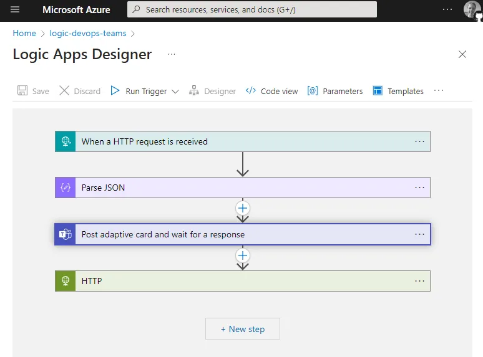The image size is (483, 357).
Task: Click the Microsoft Teams action icon
Action: pos(66,234)
